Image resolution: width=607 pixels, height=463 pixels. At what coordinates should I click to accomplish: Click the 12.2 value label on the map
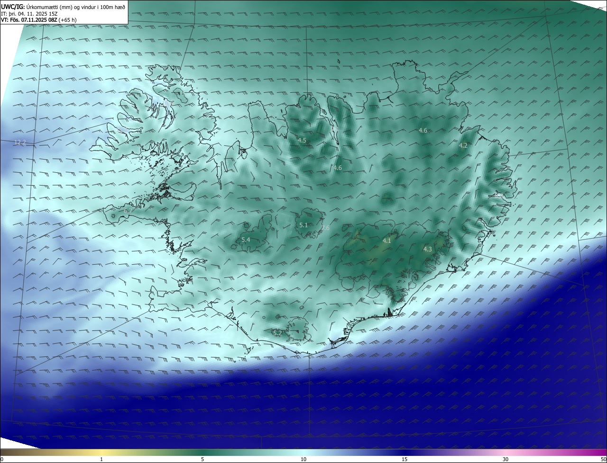coord(20,142)
